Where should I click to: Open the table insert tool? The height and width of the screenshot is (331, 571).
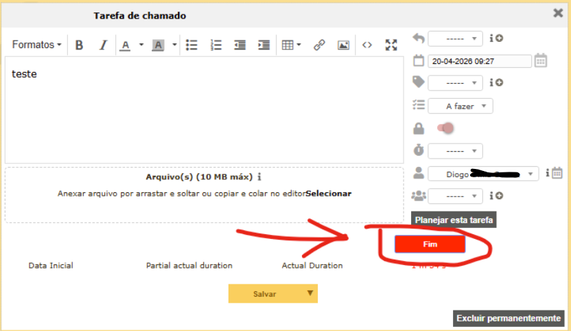pos(291,45)
